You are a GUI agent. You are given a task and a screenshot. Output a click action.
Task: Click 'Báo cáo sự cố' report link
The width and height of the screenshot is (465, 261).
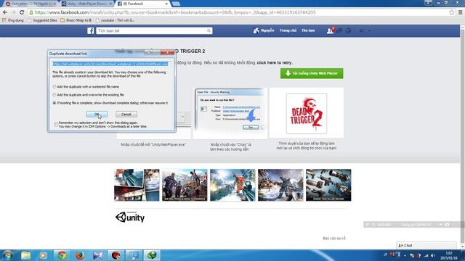tap(334, 239)
